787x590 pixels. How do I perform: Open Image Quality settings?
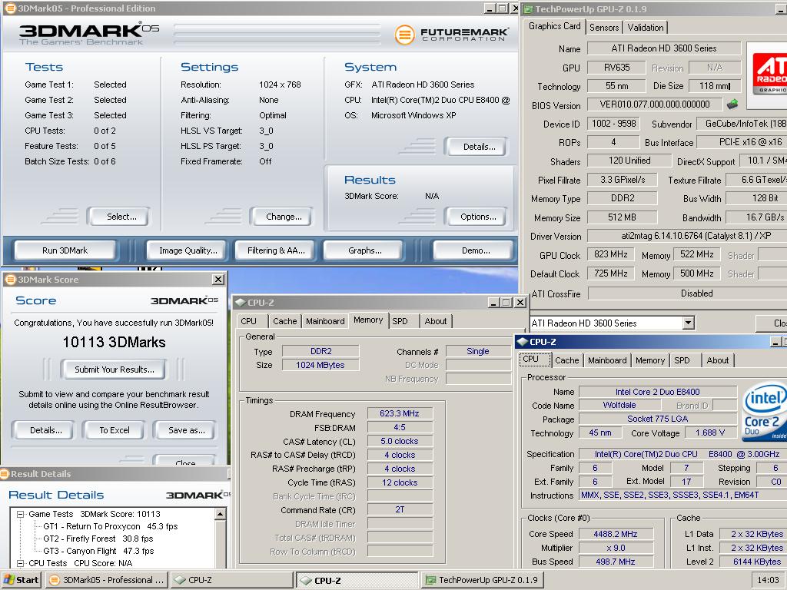[x=188, y=250]
